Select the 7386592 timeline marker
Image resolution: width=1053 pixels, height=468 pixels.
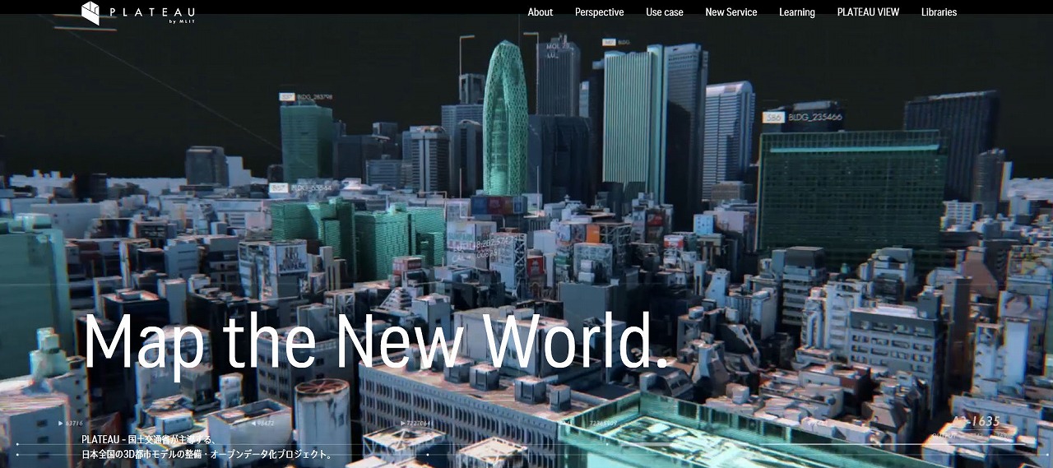point(604,423)
